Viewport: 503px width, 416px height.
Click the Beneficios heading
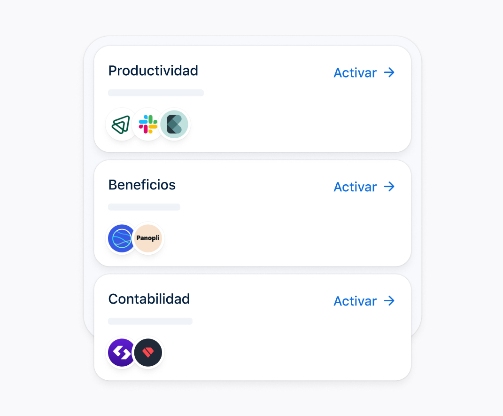point(142,185)
